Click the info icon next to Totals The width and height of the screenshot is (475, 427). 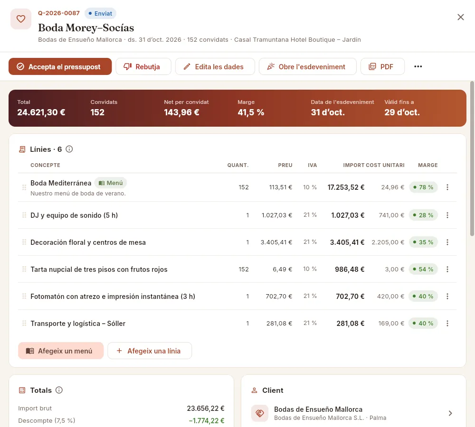point(59,390)
